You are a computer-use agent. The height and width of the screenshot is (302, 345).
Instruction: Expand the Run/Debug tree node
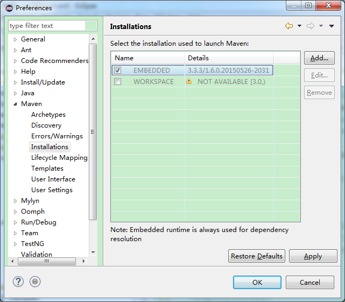[x=15, y=222]
